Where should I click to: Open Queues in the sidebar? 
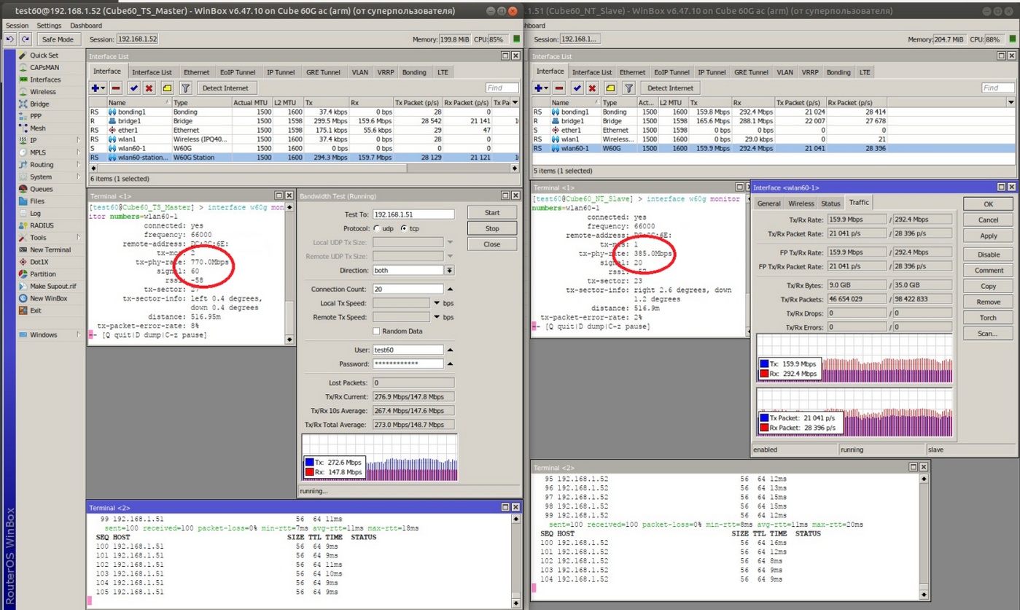point(41,189)
